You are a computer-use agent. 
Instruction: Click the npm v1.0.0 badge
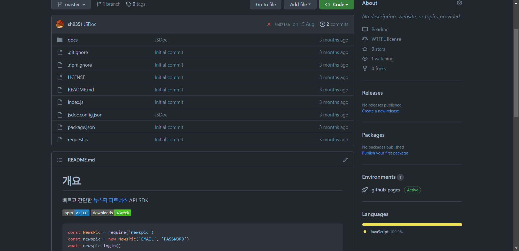[76, 213]
